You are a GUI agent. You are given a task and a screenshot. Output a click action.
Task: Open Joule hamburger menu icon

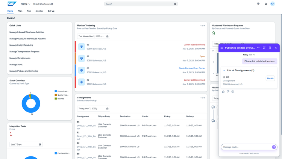(222, 48)
